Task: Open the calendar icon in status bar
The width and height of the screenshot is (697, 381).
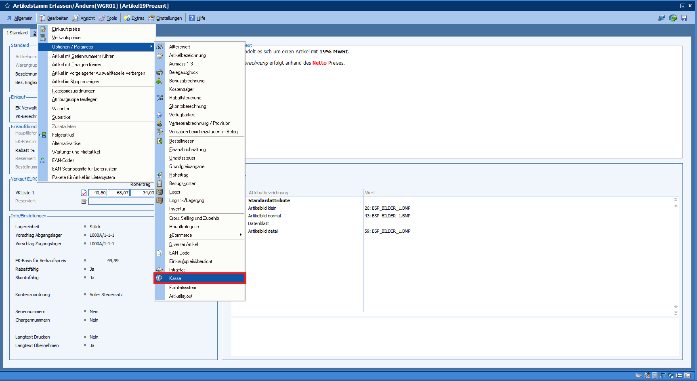Action: pyautogui.click(x=687, y=375)
